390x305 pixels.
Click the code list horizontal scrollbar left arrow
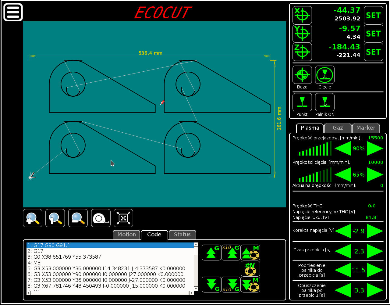coord(29,293)
